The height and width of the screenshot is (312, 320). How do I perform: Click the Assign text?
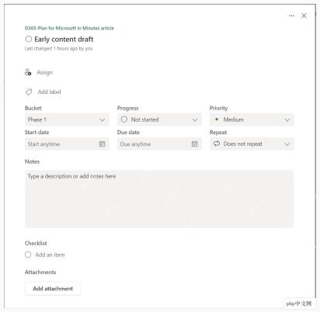coord(44,72)
